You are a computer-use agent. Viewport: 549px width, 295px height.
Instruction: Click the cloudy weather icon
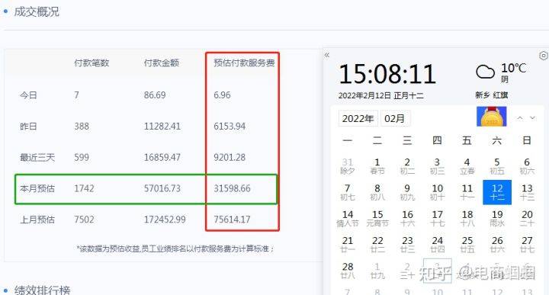click(x=485, y=72)
